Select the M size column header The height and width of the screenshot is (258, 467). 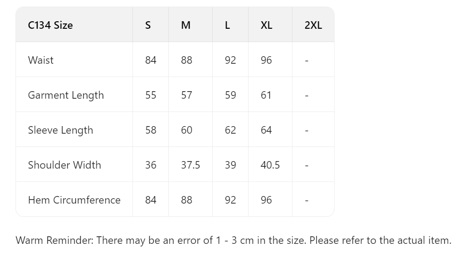186,25
